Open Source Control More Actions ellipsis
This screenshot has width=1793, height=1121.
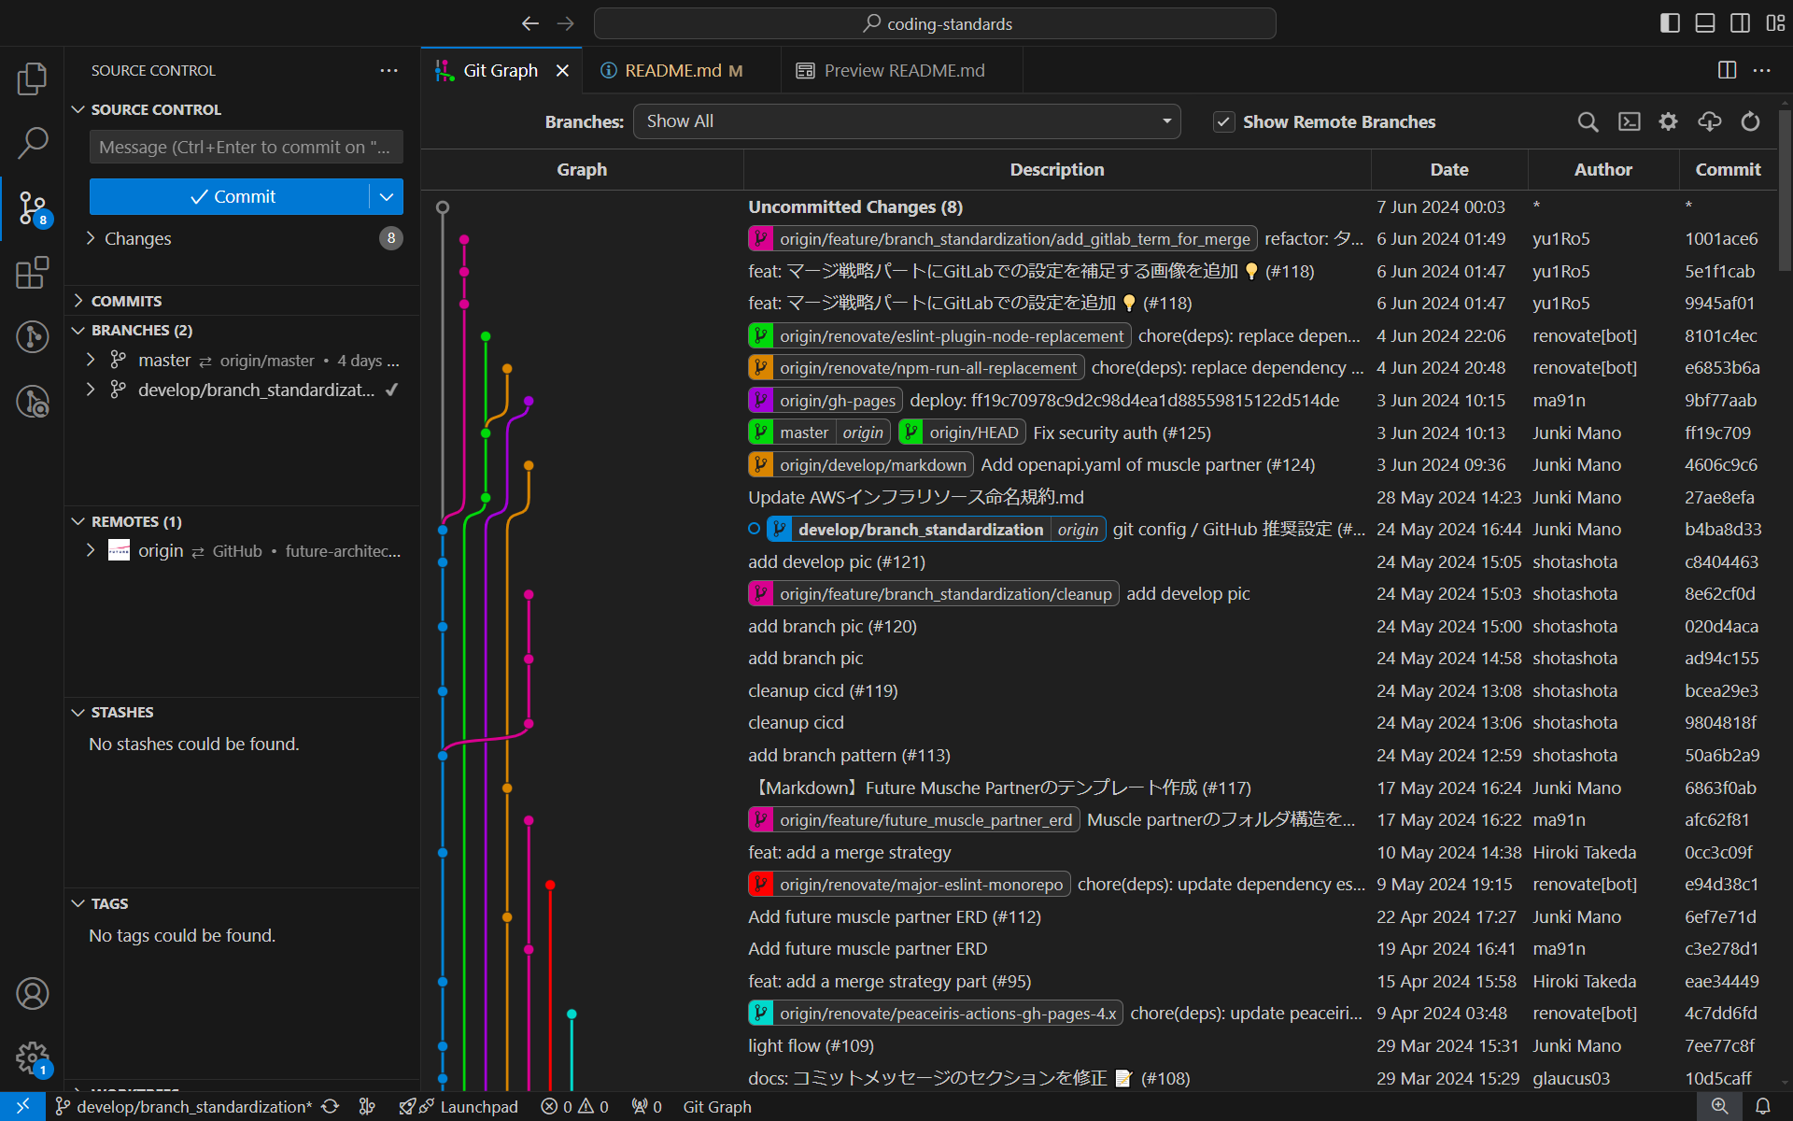coord(388,70)
